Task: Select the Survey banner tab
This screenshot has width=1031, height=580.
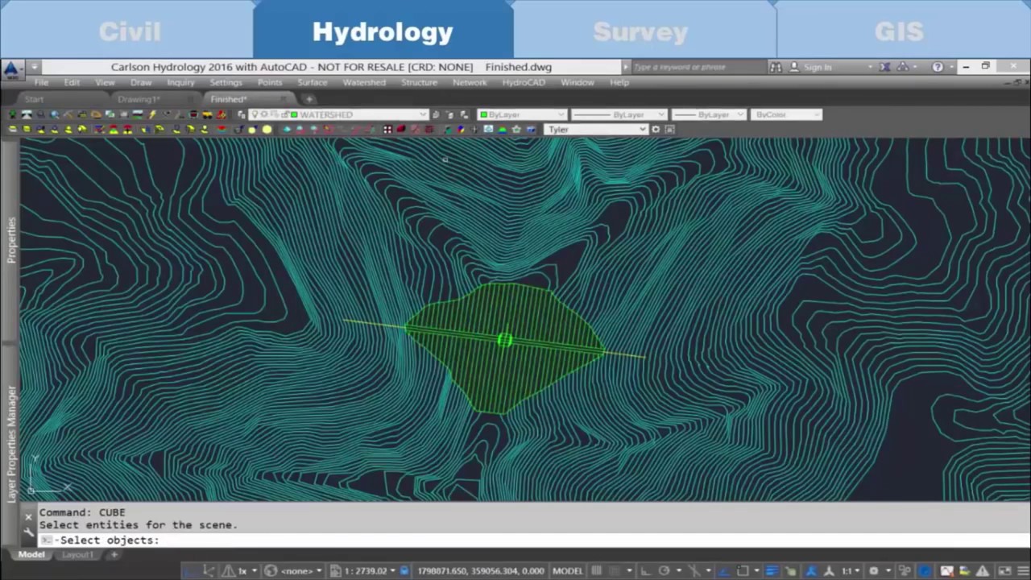Action: (x=640, y=32)
